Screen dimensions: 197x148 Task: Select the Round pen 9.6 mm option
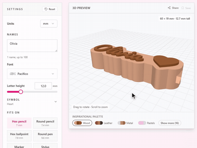click(45, 136)
